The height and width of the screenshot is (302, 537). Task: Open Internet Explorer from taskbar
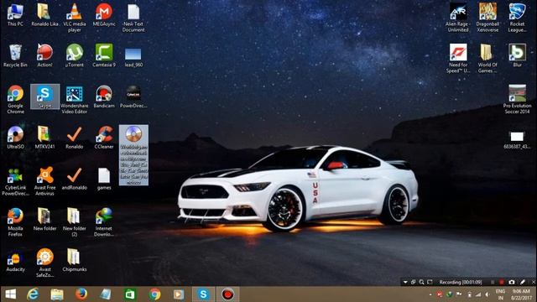(x=33, y=294)
